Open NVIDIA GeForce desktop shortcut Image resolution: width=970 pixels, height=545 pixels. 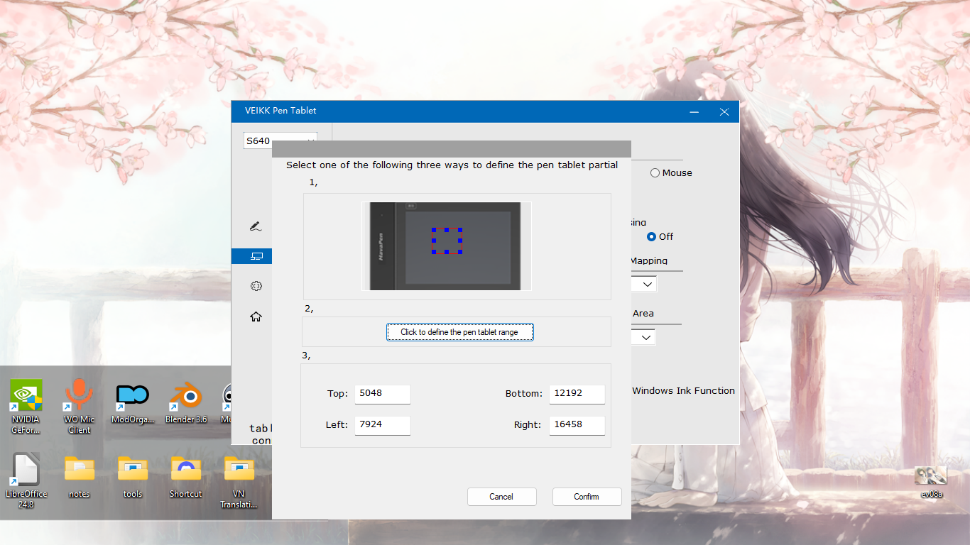(26, 402)
